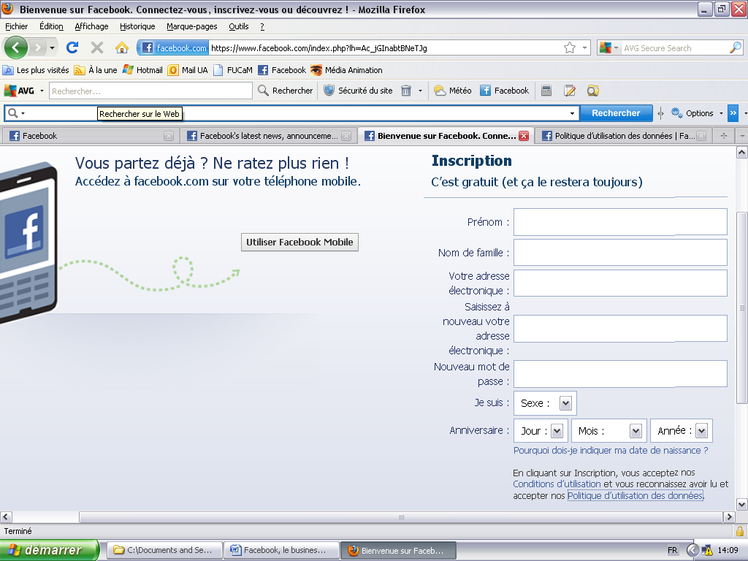Click the magnifier in AVG Secure Search box

coord(735,47)
